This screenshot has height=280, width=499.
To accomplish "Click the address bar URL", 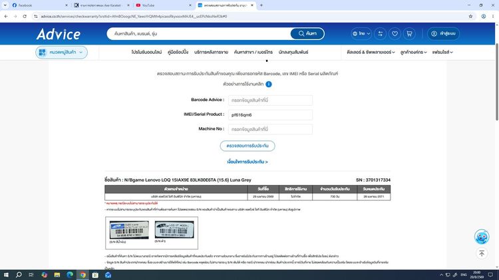I will pos(134,16).
